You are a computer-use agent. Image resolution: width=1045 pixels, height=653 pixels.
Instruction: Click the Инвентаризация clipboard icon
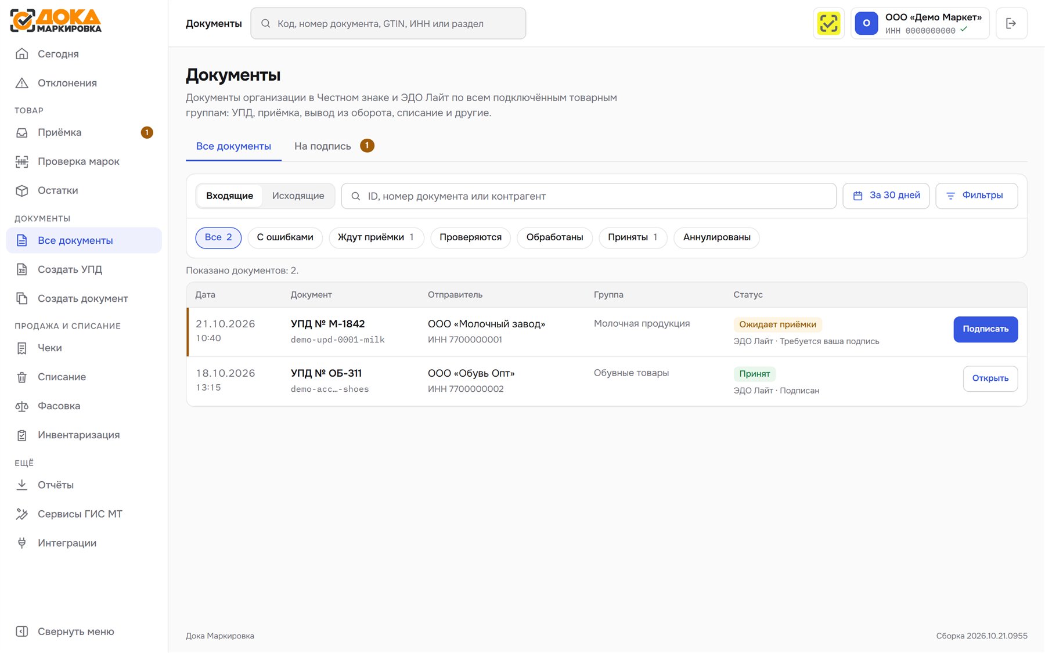coord(22,435)
